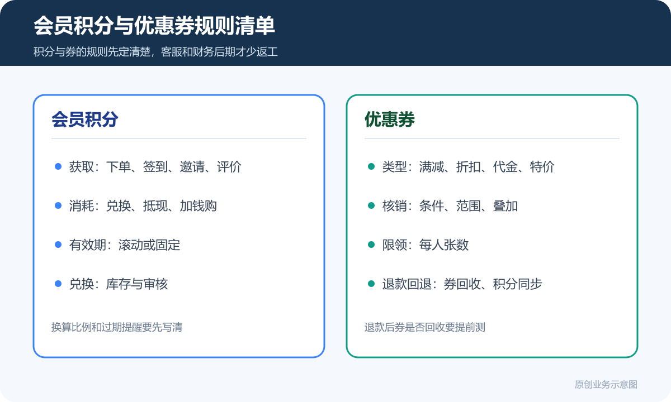Click the blue bullet beside 获取

click(x=58, y=166)
